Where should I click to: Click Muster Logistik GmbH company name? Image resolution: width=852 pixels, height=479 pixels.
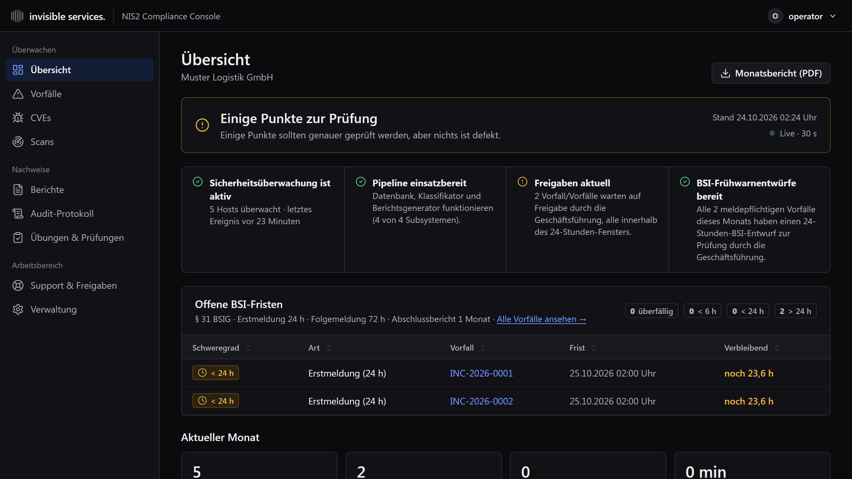[x=227, y=77]
